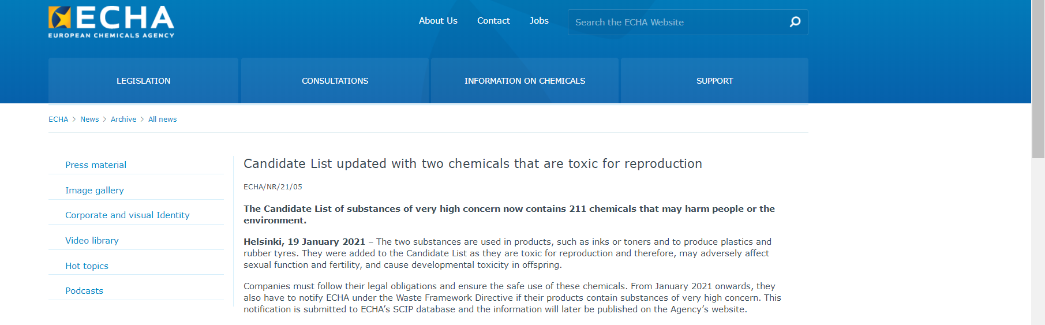Open Press material in sidebar
This screenshot has width=1045, height=325.
tap(96, 165)
